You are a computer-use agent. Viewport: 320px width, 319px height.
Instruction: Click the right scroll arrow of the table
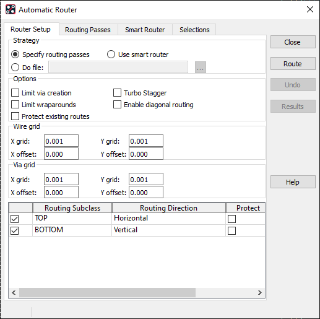point(260,292)
